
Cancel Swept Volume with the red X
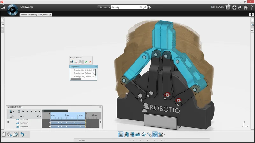[90, 62]
